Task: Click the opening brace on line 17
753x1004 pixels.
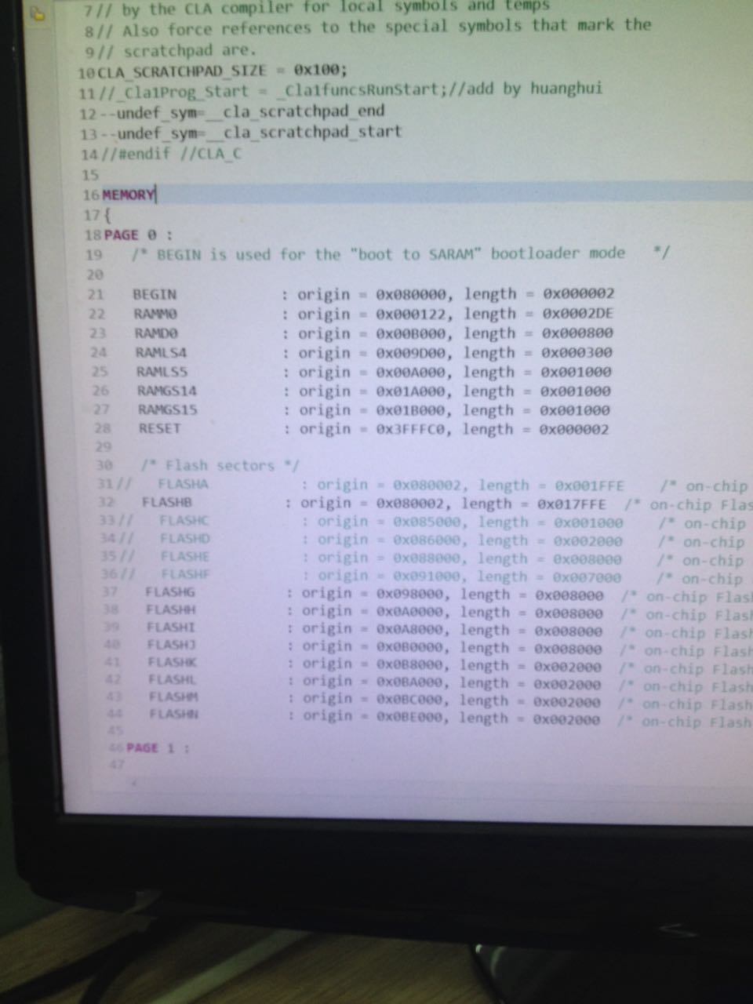Action: [107, 214]
